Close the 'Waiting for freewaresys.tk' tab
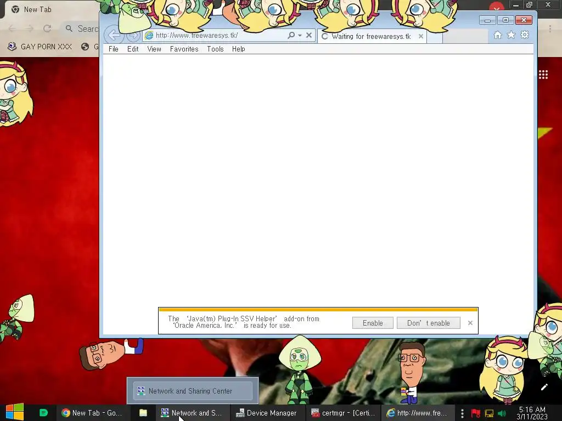 point(421,36)
